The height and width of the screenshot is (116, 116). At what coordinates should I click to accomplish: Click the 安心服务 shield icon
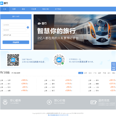point(5,102)
